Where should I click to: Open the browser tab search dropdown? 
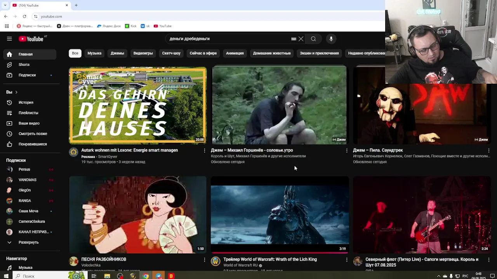pos(5,5)
